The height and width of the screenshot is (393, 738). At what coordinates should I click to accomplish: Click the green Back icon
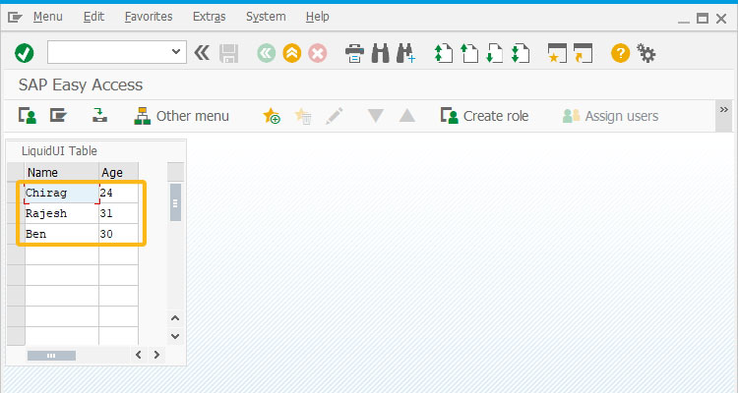[x=267, y=53]
